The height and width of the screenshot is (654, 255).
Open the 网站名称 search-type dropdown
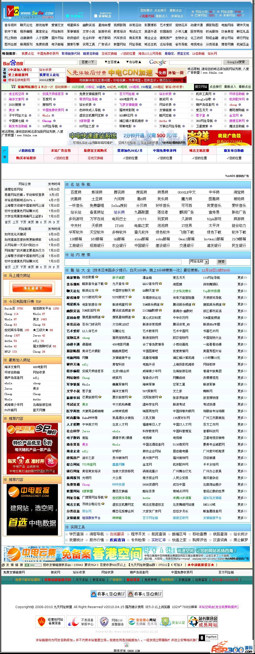coord(199,262)
